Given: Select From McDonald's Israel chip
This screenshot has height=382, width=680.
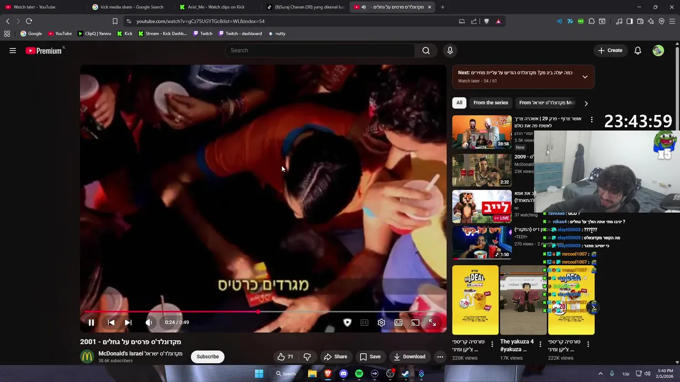Looking at the screenshot, I should coord(547,103).
